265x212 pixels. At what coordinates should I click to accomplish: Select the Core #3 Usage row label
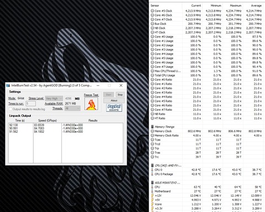tap(164, 50)
